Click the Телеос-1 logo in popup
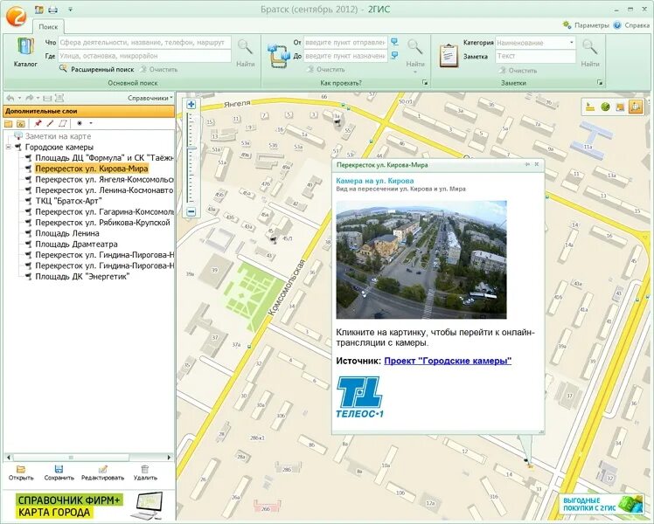 tap(359, 397)
